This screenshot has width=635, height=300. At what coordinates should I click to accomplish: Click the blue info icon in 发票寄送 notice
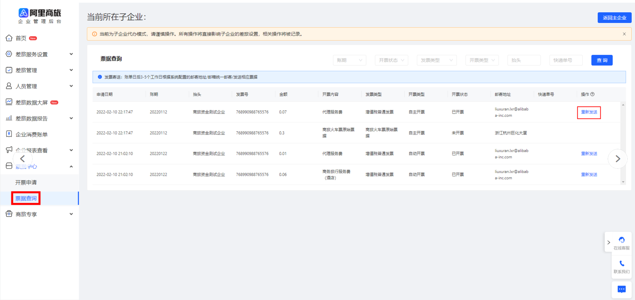point(100,77)
